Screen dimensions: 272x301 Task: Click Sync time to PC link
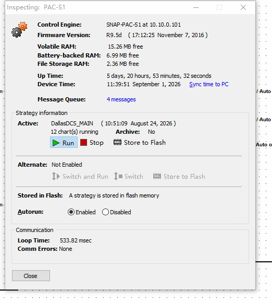click(x=209, y=84)
